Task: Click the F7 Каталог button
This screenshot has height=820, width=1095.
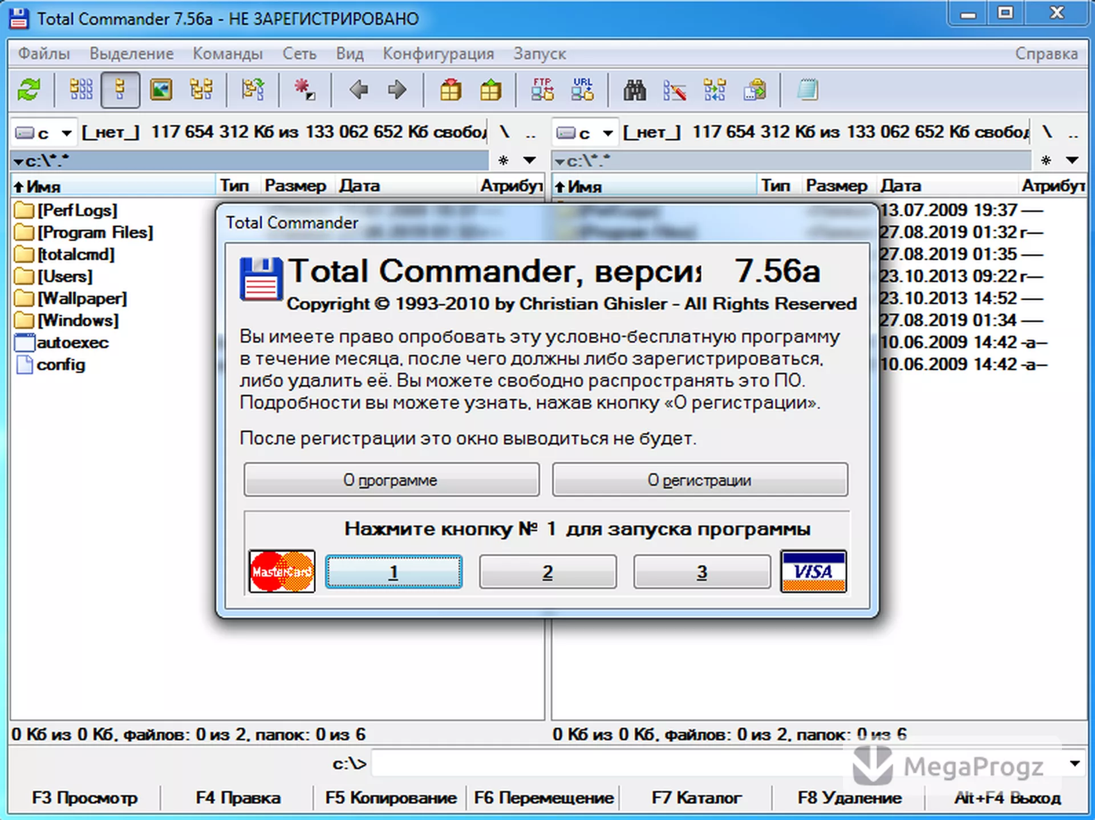Action: [696, 798]
